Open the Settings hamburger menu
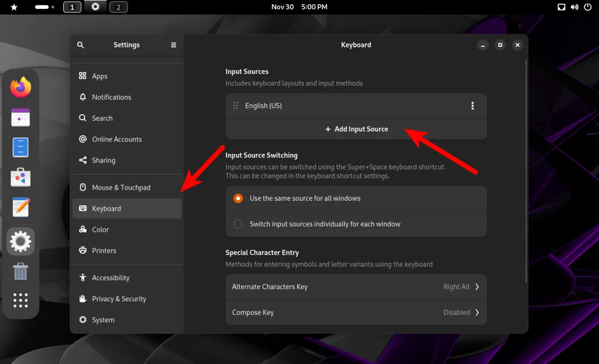This screenshot has height=364, width=599. point(173,44)
